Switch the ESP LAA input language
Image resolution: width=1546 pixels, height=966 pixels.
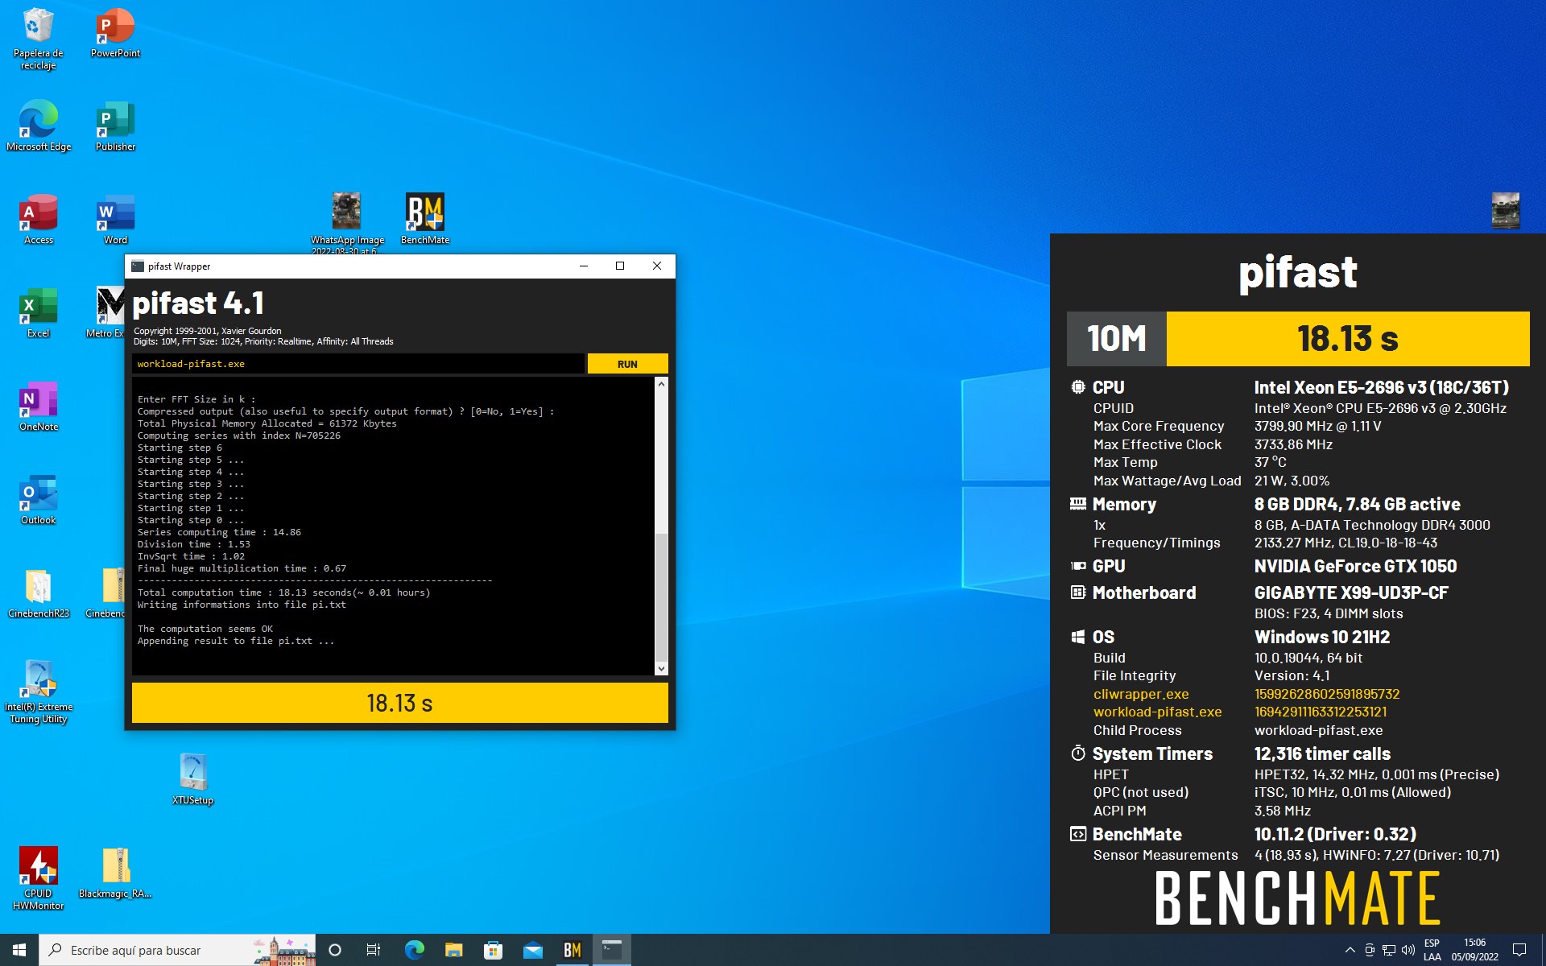pyautogui.click(x=1432, y=950)
